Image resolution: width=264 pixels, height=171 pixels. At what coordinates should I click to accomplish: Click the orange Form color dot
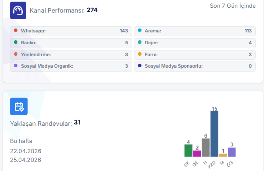(x=139, y=54)
